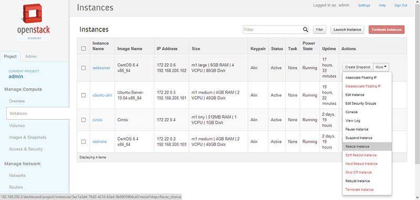Choose Pause Instance option

coord(367,129)
